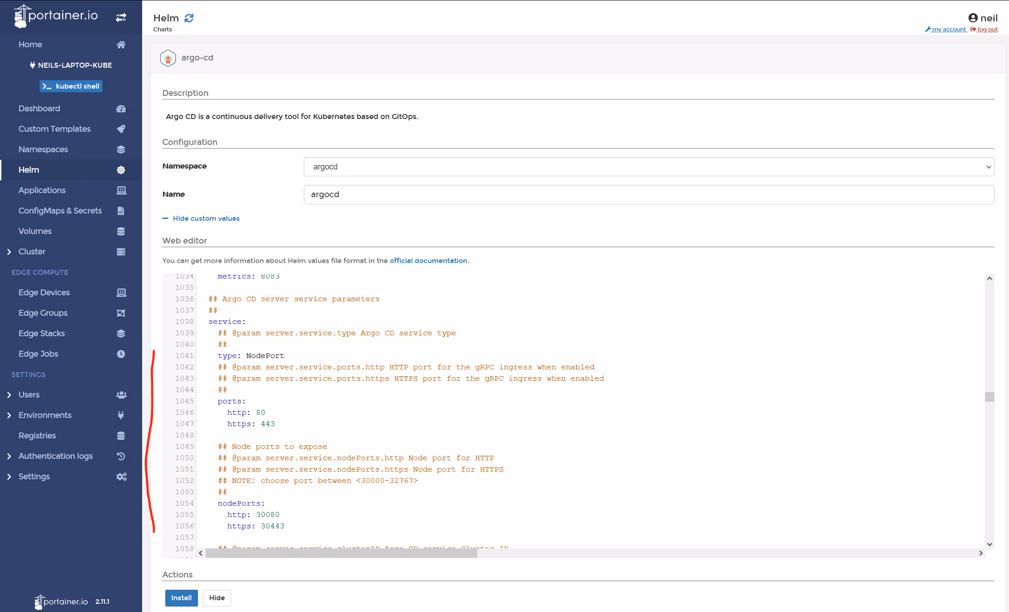Click the Namespaces layers icon

point(121,149)
